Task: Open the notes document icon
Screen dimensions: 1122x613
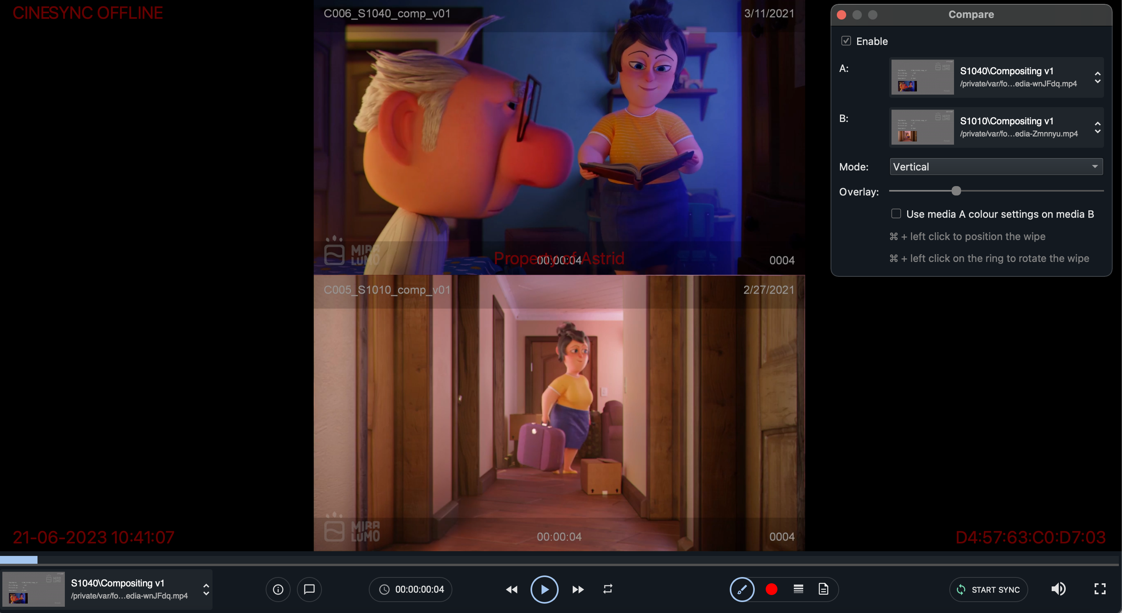Action: click(823, 590)
